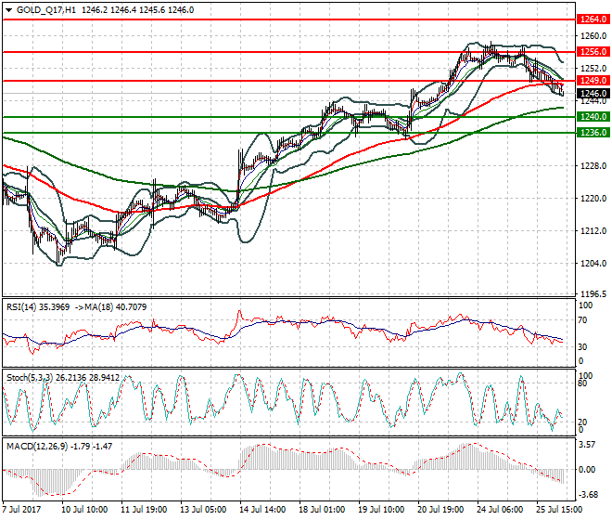Select the 1260.0 price scale value
The width and height of the screenshot is (612, 520).
(x=593, y=36)
